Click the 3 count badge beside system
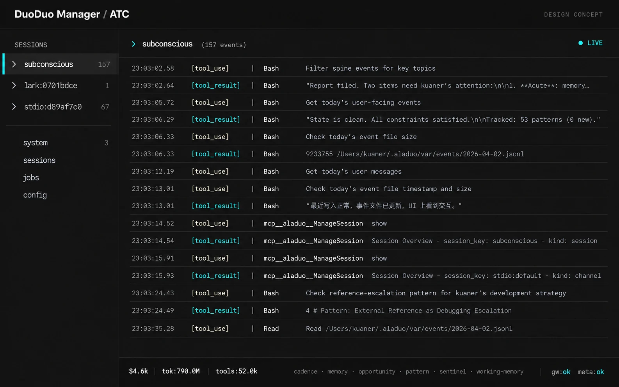This screenshot has width=619, height=387. click(107, 143)
